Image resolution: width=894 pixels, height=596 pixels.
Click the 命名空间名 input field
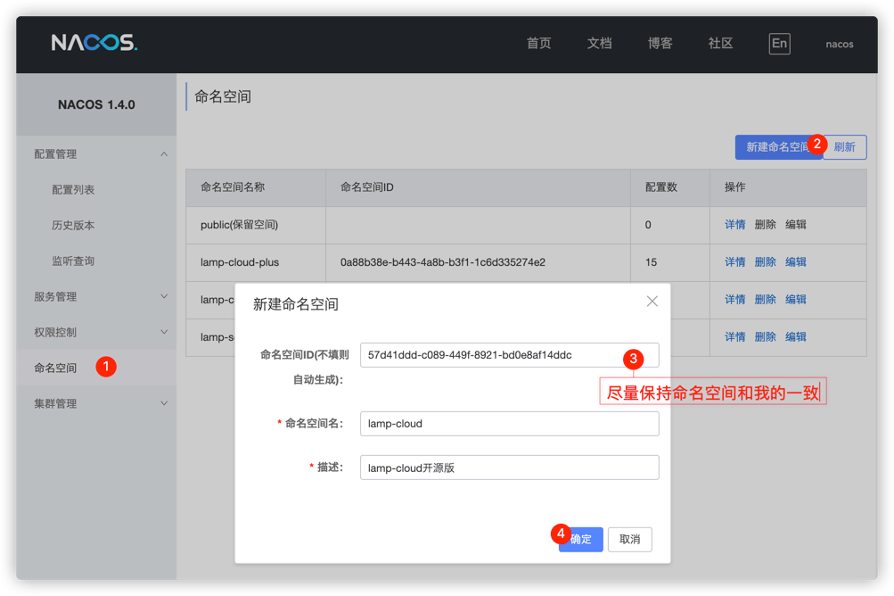509,424
